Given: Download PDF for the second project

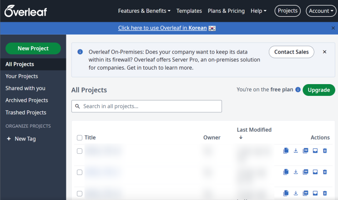Looking at the screenshot, I should tap(305, 172).
